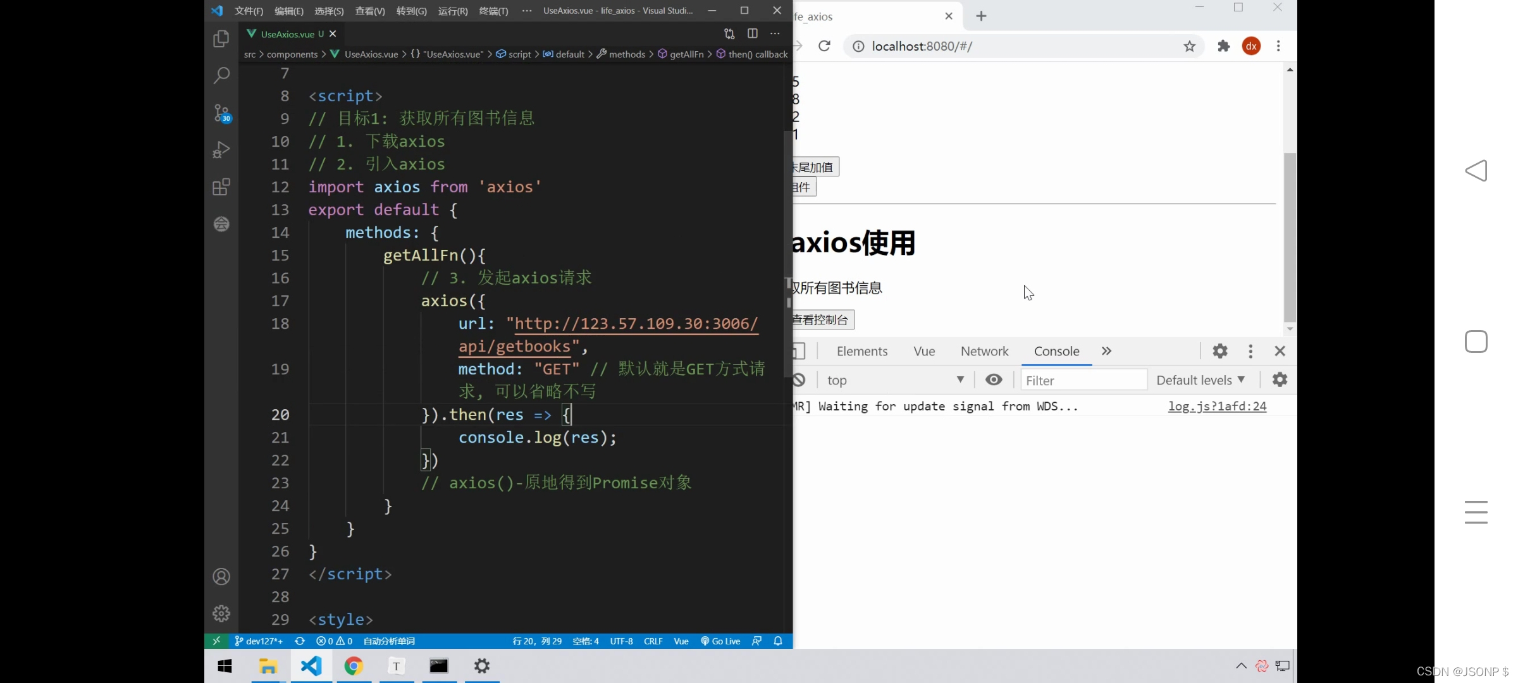Show more DevTools tabs chevron
Screen dimensions: 1518x683
click(1106, 351)
